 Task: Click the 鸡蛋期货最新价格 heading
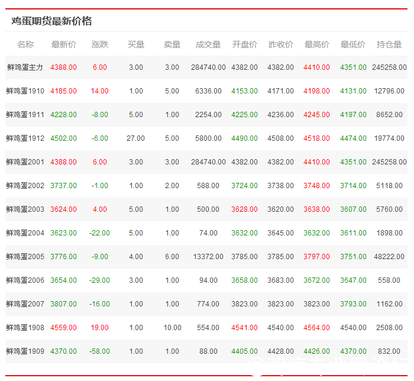tap(51, 21)
